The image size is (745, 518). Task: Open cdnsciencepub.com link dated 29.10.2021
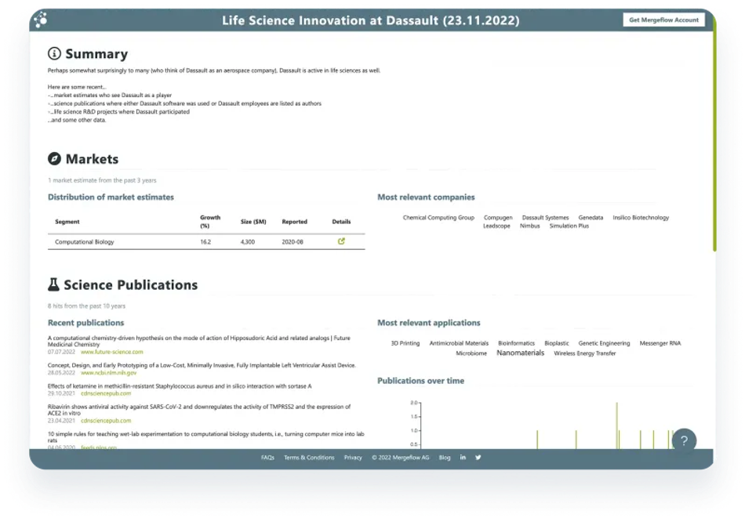coord(106,393)
